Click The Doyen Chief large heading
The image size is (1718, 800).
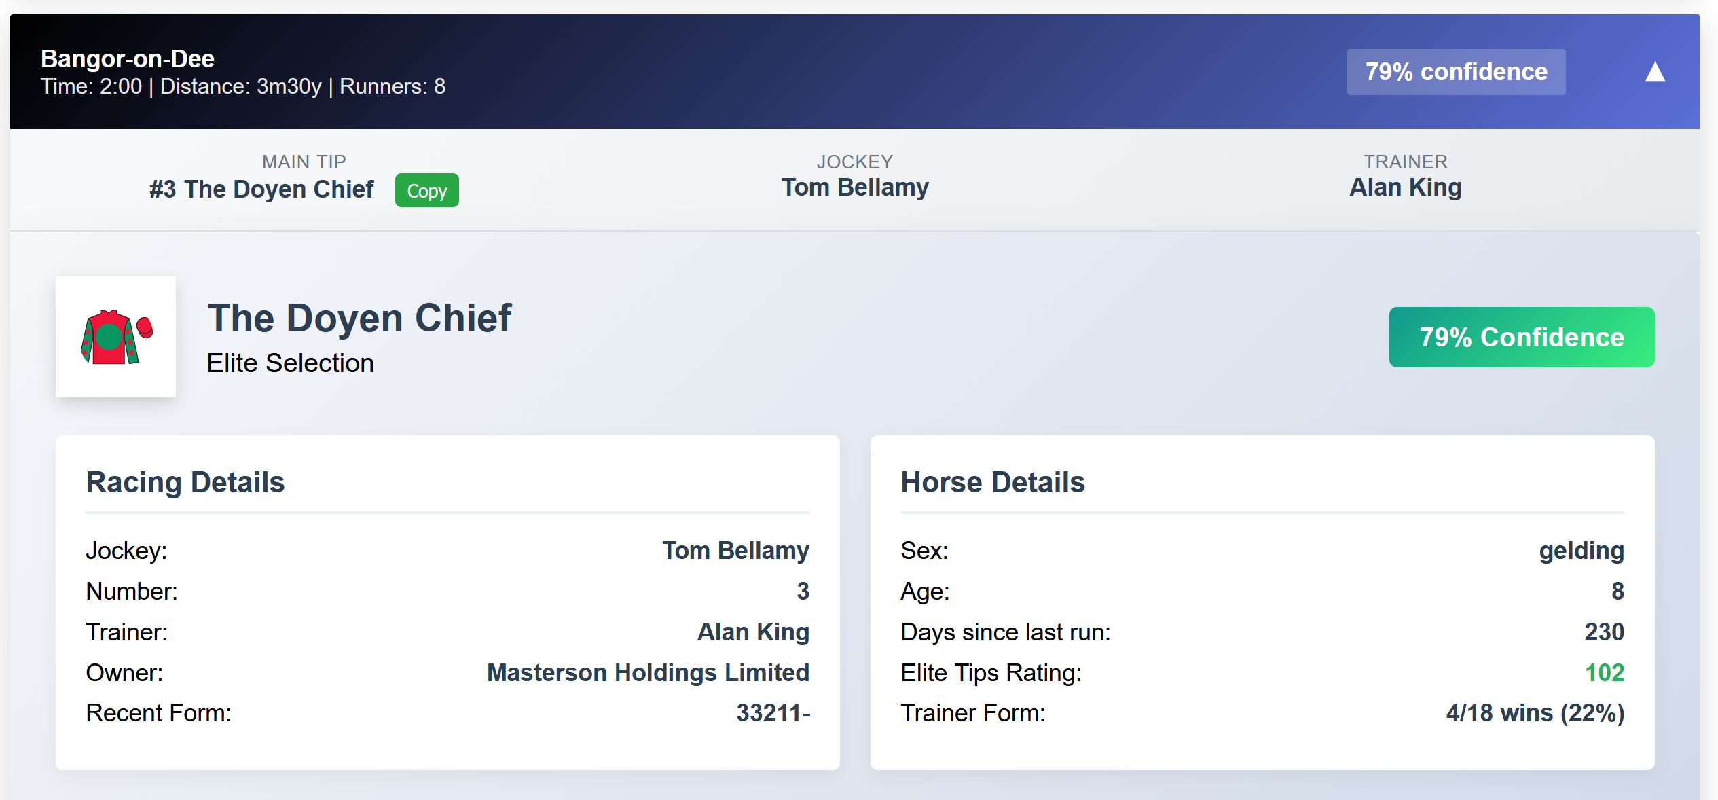point(359,318)
